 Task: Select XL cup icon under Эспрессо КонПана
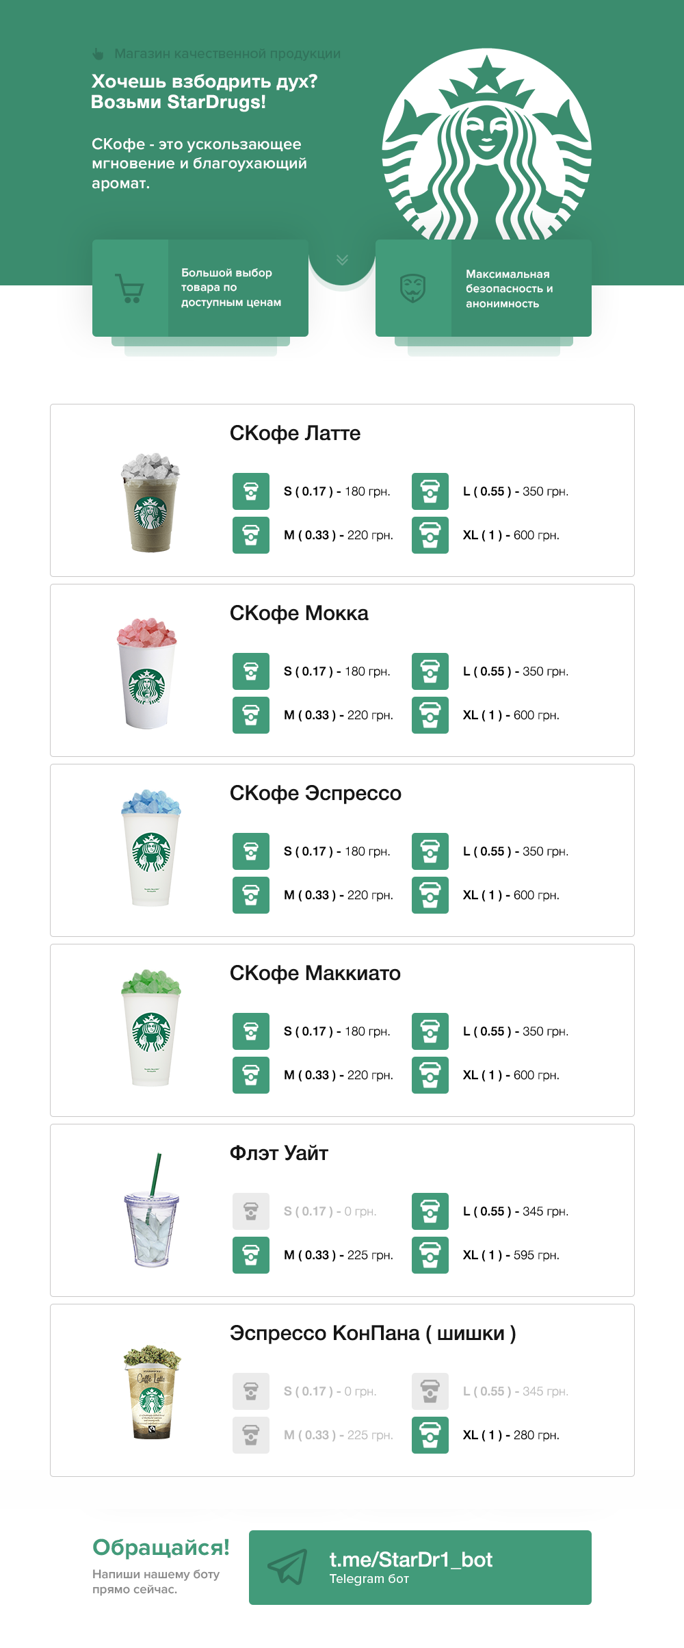tap(430, 1435)
